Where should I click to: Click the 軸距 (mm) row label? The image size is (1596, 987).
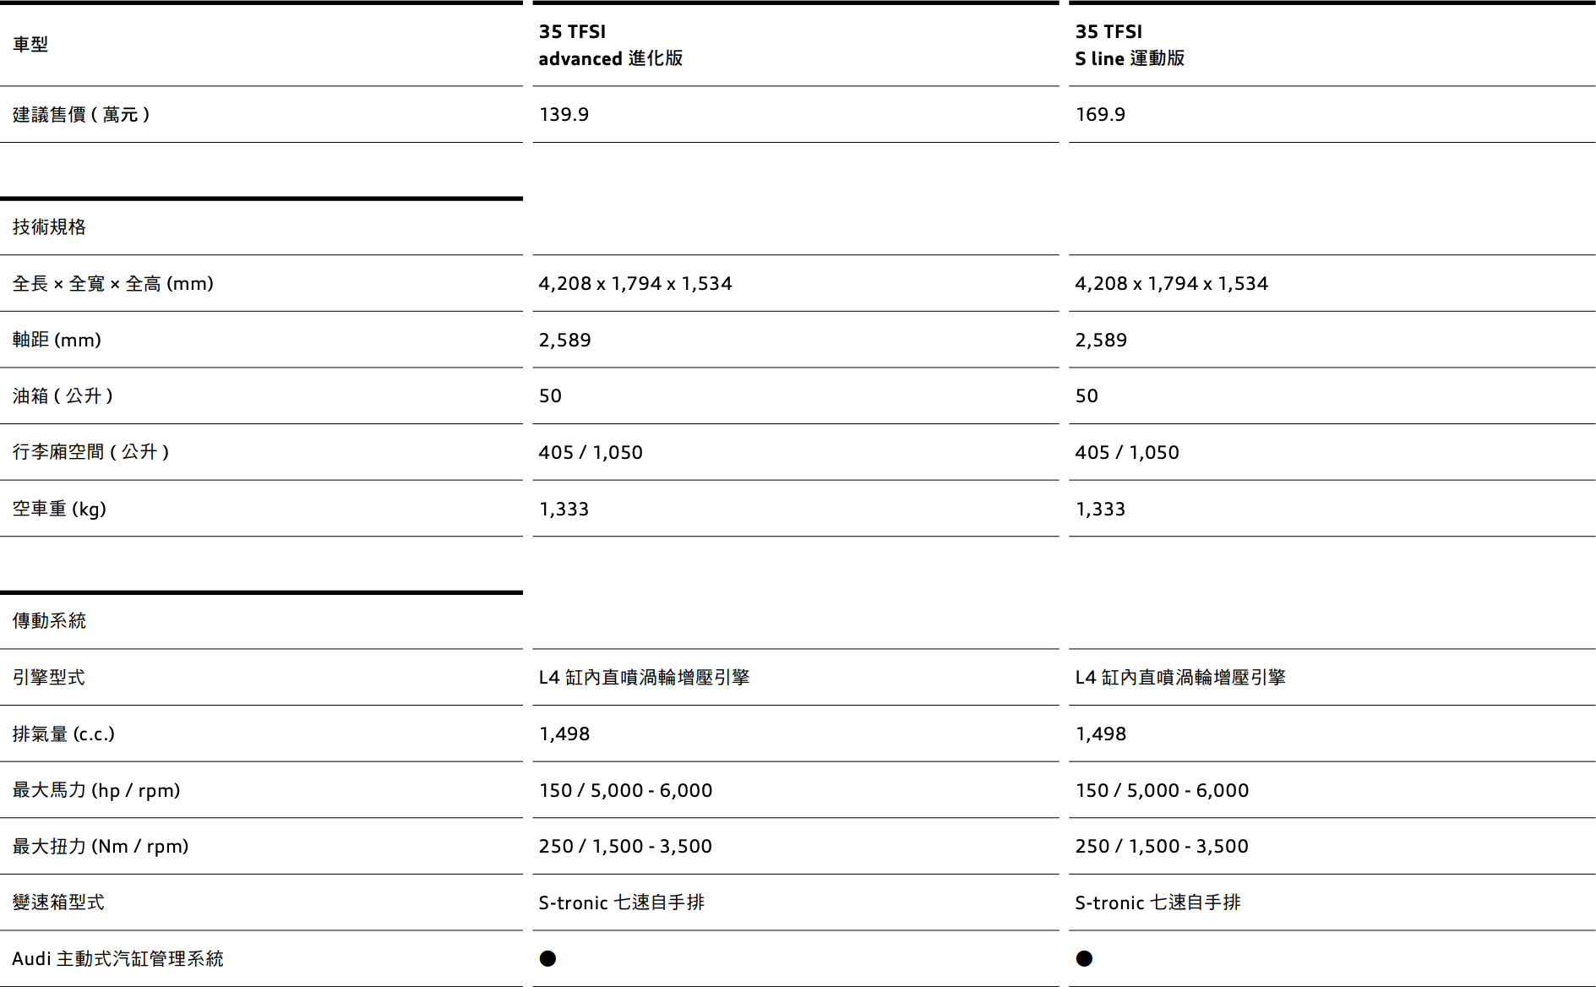tap(57, 340)
